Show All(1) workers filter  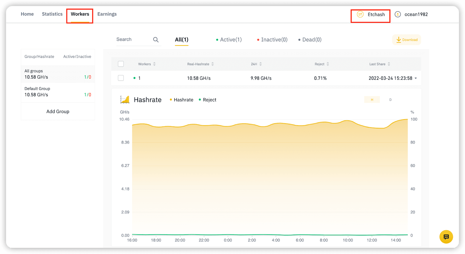coord(182,40)
